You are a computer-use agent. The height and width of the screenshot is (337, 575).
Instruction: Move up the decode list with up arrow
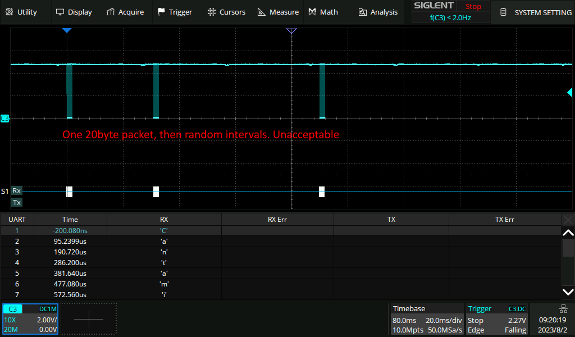pyautogui.click(x=568, y=233)
